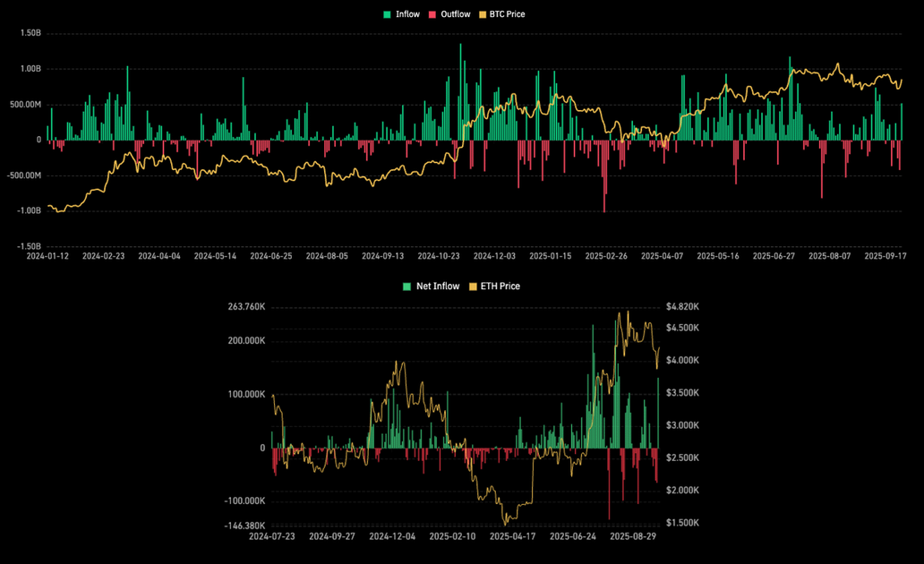Click the 2024-01-12 date on the BTC chart axis

click(x=49, y=256)
